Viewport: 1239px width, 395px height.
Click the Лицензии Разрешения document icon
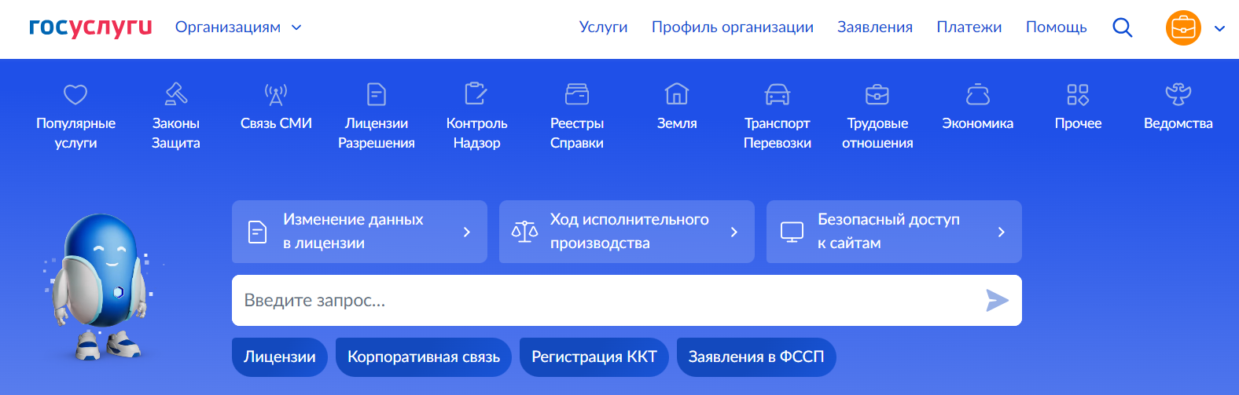click(x=377, y=95)
